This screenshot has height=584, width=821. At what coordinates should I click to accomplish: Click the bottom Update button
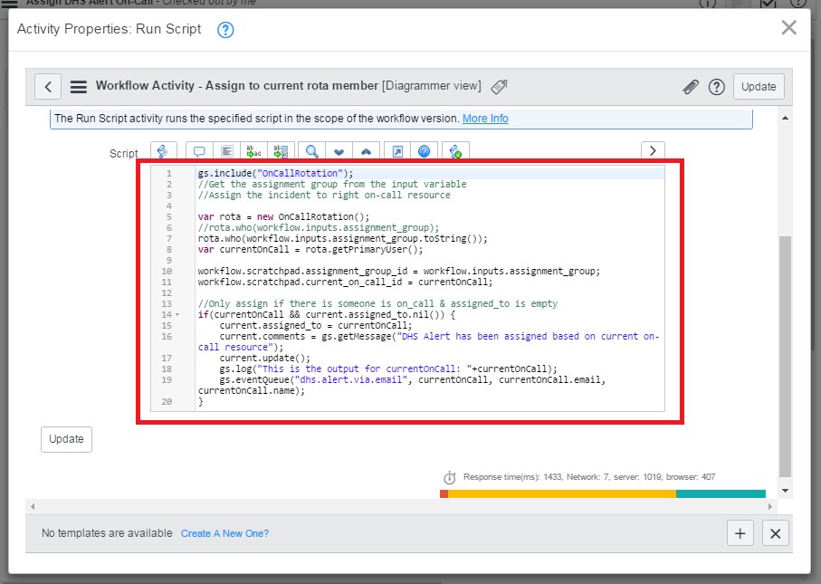[66, 439]
